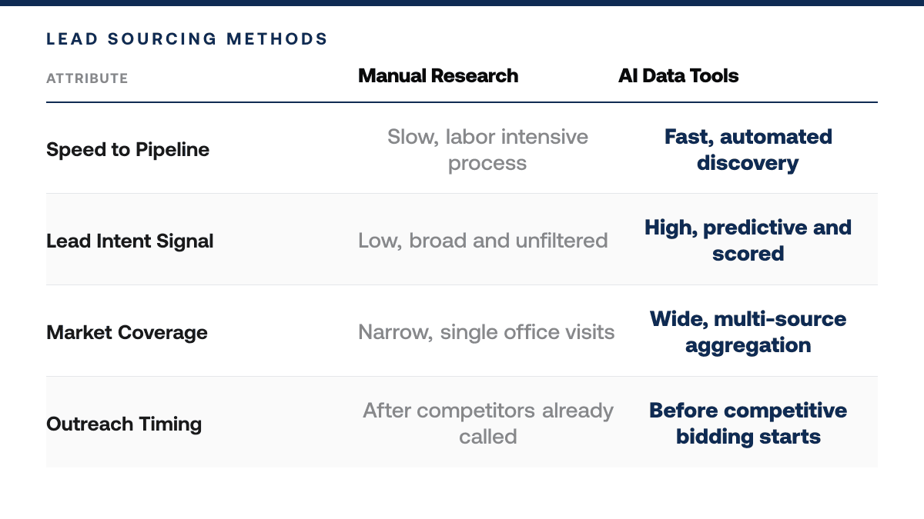This screenshot has height=519, width=924.
Task: Select the Market Coverage row label
Action: (x=127, y=332)
